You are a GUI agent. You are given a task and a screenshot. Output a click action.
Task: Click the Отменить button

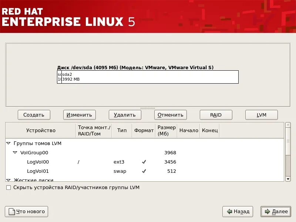(171, 115)
